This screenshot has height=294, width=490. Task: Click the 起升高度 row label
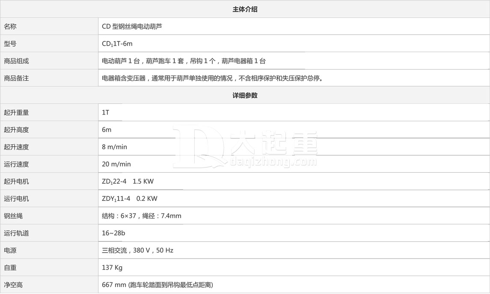(x=16, y=130)
